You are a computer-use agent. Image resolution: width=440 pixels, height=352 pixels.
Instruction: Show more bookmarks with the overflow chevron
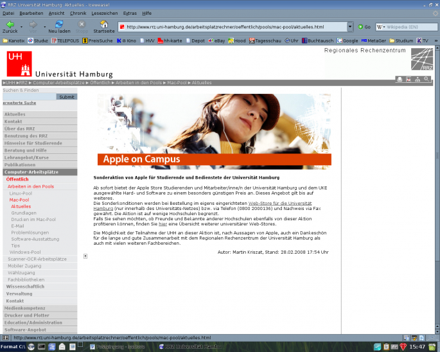coord(436,40)
